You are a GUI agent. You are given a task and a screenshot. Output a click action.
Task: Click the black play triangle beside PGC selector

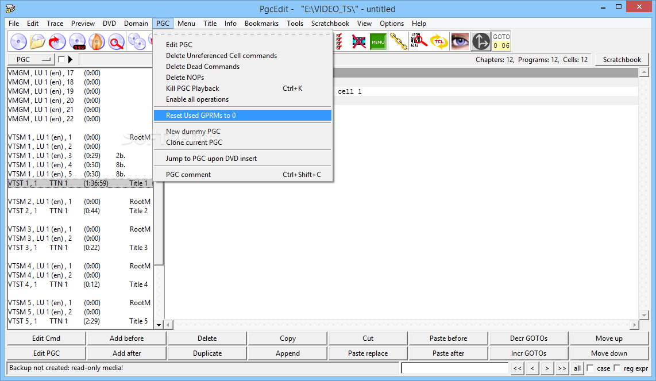pyautogui.click(x=70, y=59)
